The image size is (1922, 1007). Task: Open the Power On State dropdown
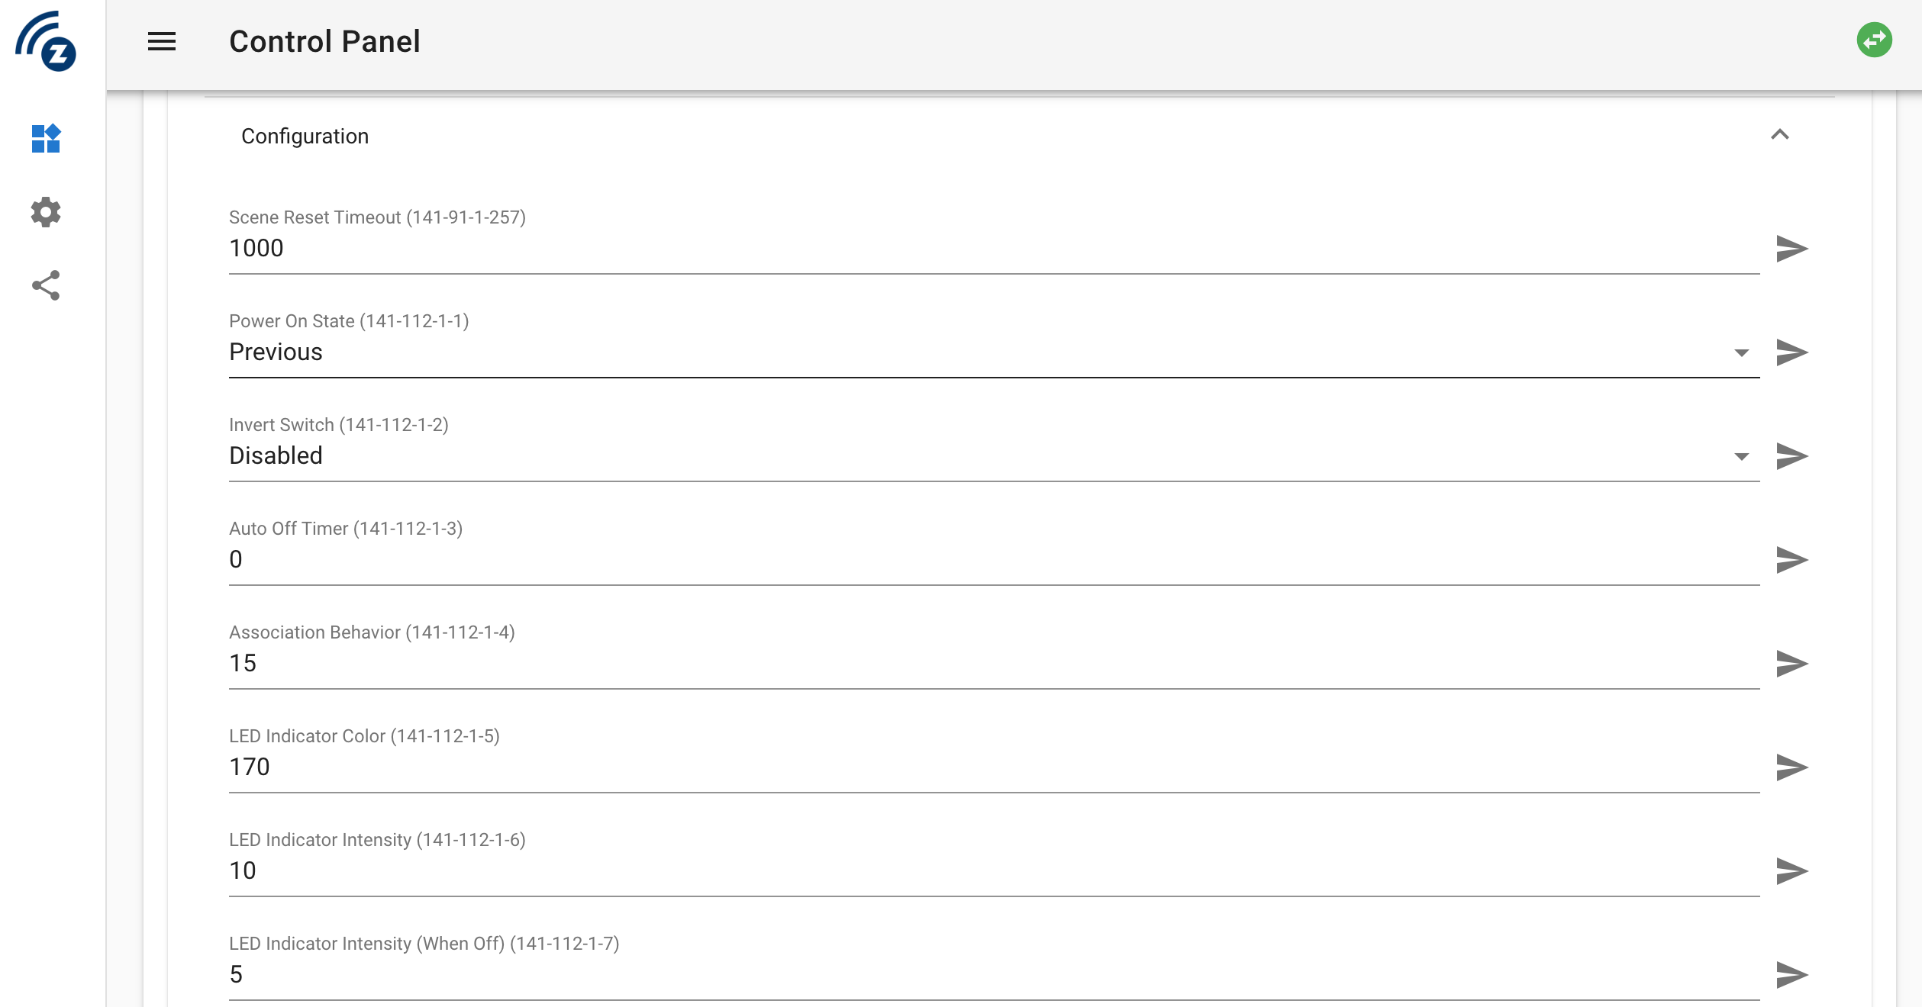(1741, 353)
